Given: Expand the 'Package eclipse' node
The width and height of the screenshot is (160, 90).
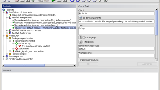Looking at the screenshot, I should (x=7, y=54).
